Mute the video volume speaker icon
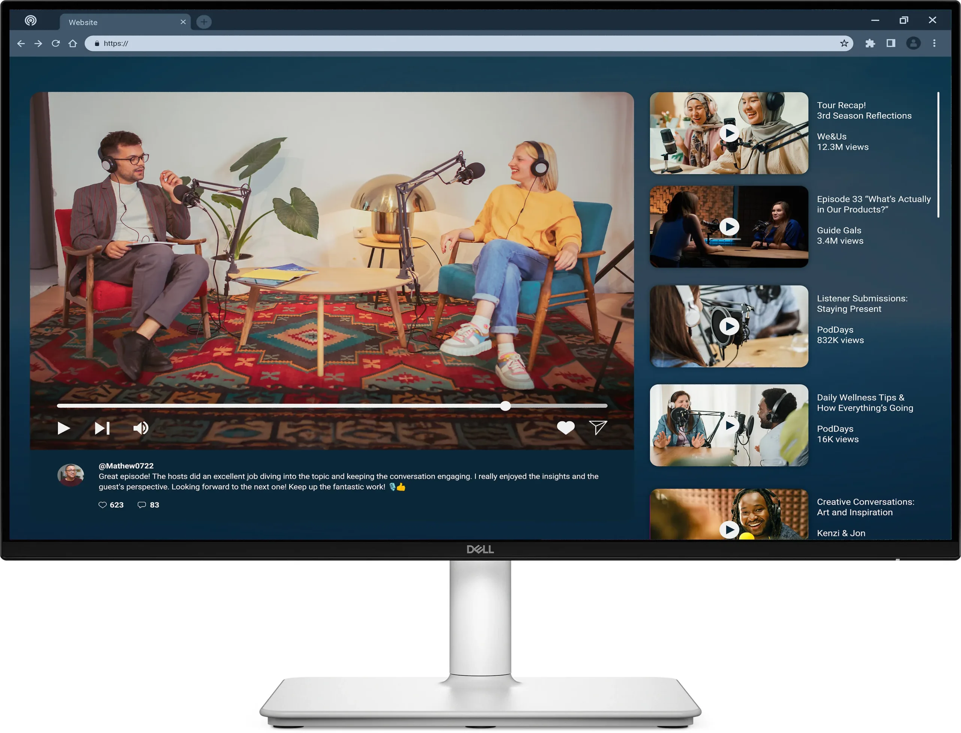This screenshot has width=961, height=733. (140, 428)
